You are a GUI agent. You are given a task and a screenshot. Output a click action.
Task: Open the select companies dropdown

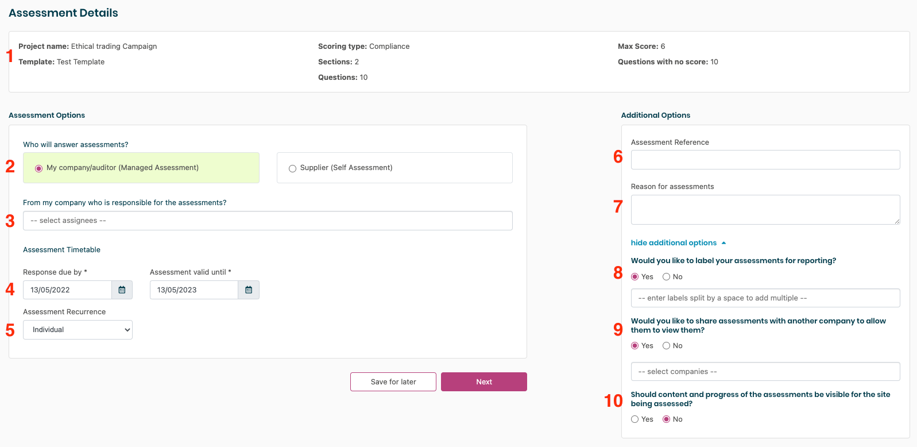point(765,372)
